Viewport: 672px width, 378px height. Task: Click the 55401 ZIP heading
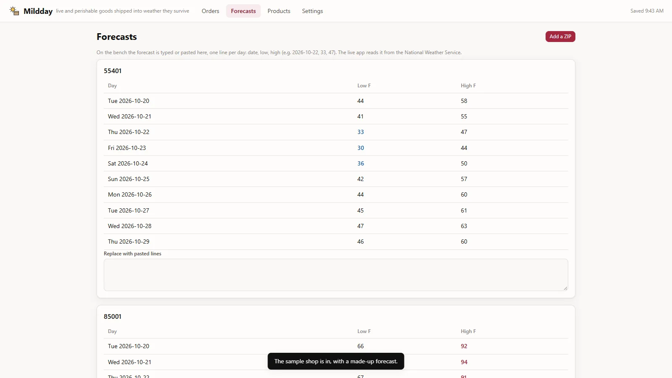tap(113, 71)
